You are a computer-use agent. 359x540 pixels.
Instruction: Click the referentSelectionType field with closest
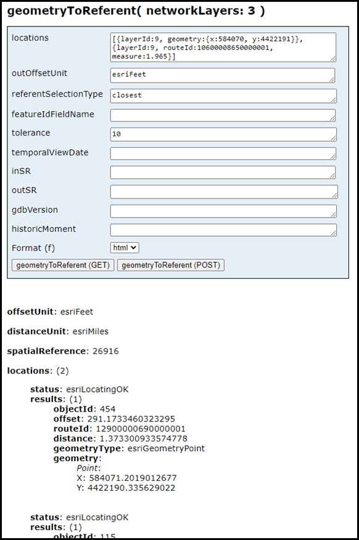point(223,96)
